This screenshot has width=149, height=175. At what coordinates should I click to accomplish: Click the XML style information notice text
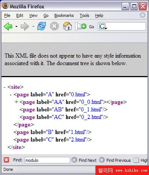tap(73, 59)
